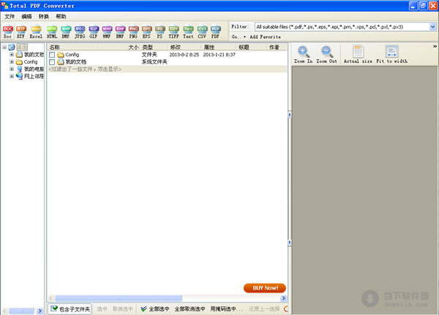Click 全部取消选中 uncheck all button
This screenshot has width=439, height=315.
pyautogui.click(x=190, y=309)
